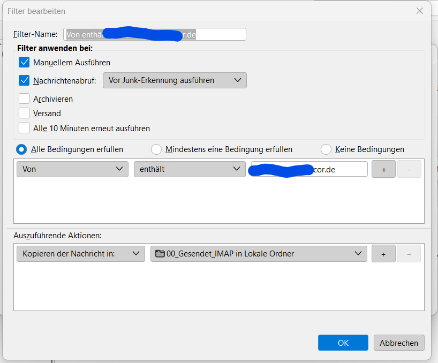Click the Filter-Name text field
Screen dimensions: 438x363
tap(154, 34)
